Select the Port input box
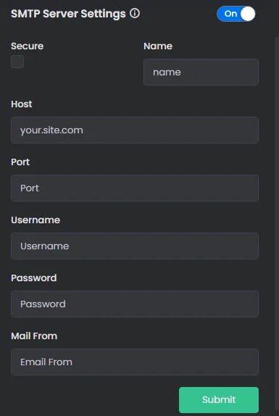This screenshot has height=416, width=279. click(135, 188)
